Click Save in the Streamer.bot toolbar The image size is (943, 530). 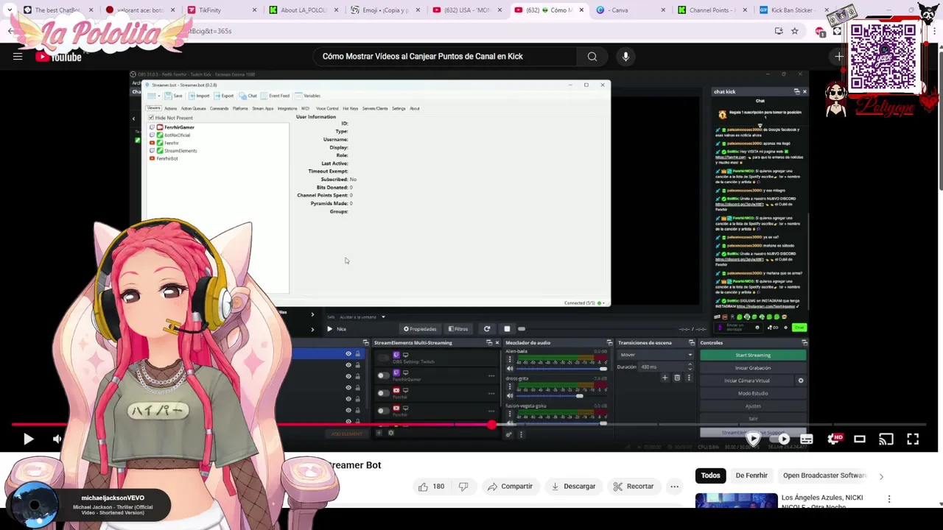tap(174, 96)
